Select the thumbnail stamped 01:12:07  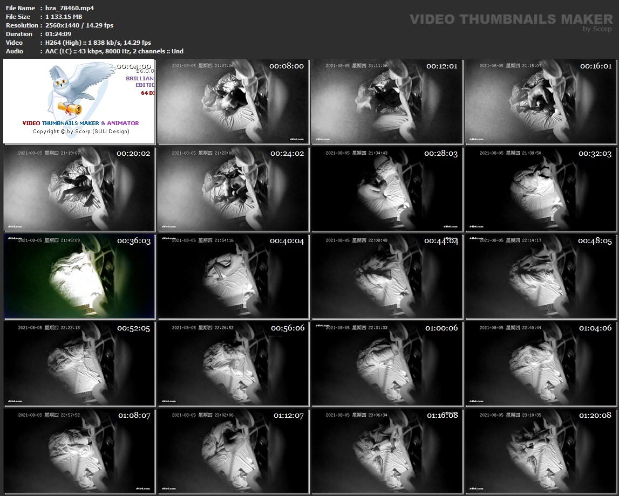(x=233, y=451)
